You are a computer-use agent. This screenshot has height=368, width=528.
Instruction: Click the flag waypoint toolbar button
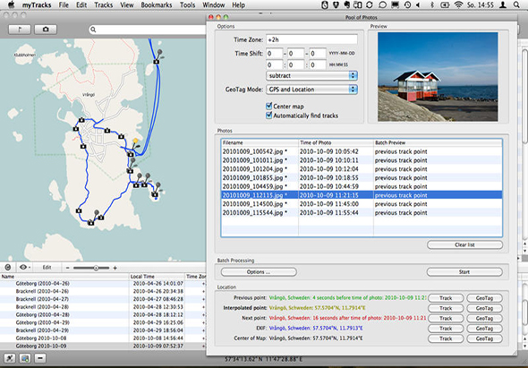(x=19, y=30)
